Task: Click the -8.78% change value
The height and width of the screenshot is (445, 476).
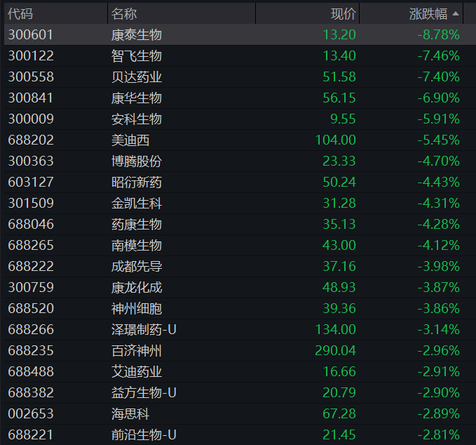Action: (x=439, y=34)
